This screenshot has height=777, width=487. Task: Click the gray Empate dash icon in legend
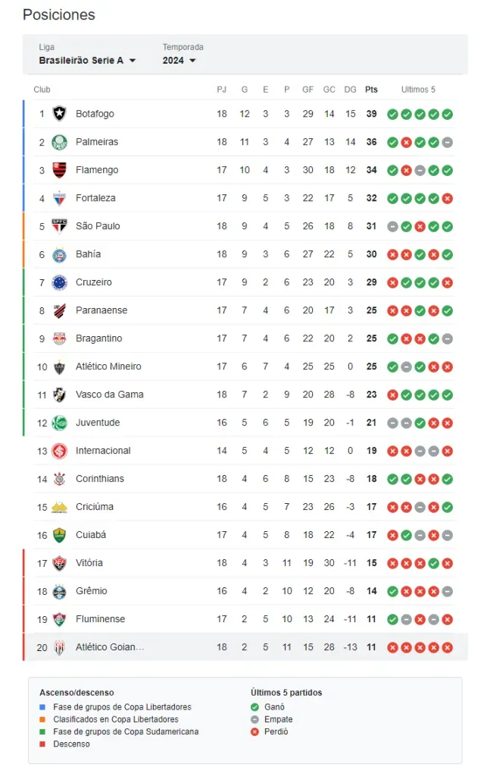(x=256, y=719)
